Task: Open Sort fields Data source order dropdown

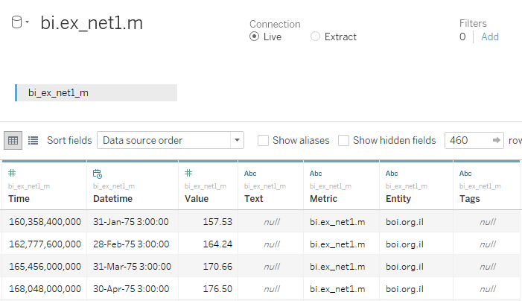Action: pos(171,140)
